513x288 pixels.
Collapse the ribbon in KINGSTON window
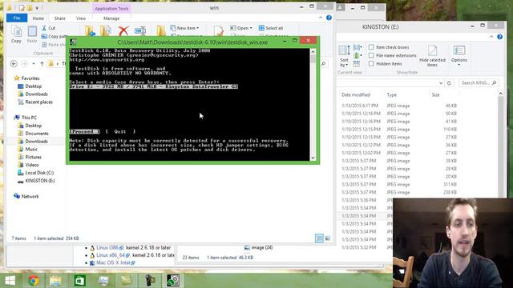491,37
